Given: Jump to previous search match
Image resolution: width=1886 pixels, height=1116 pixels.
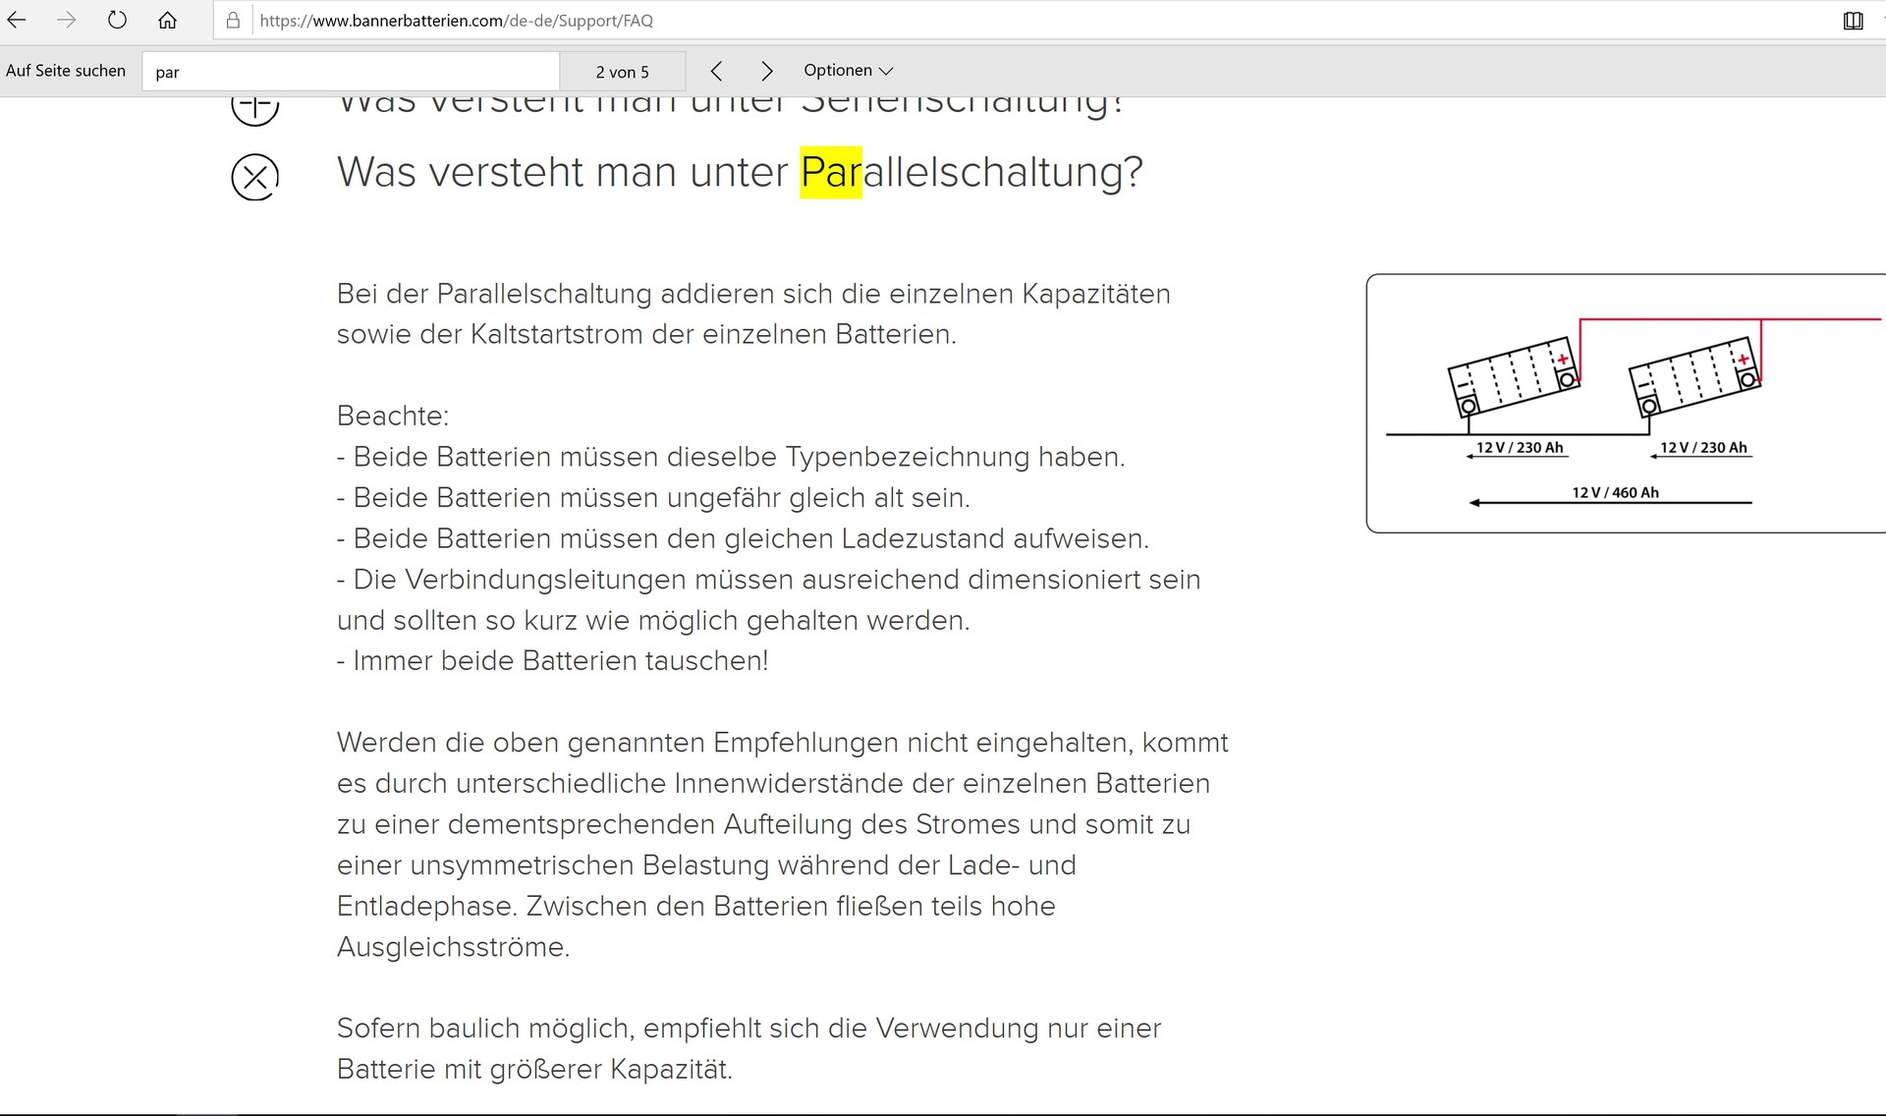Looking at the screenshot, I should [x=716, y=71].
